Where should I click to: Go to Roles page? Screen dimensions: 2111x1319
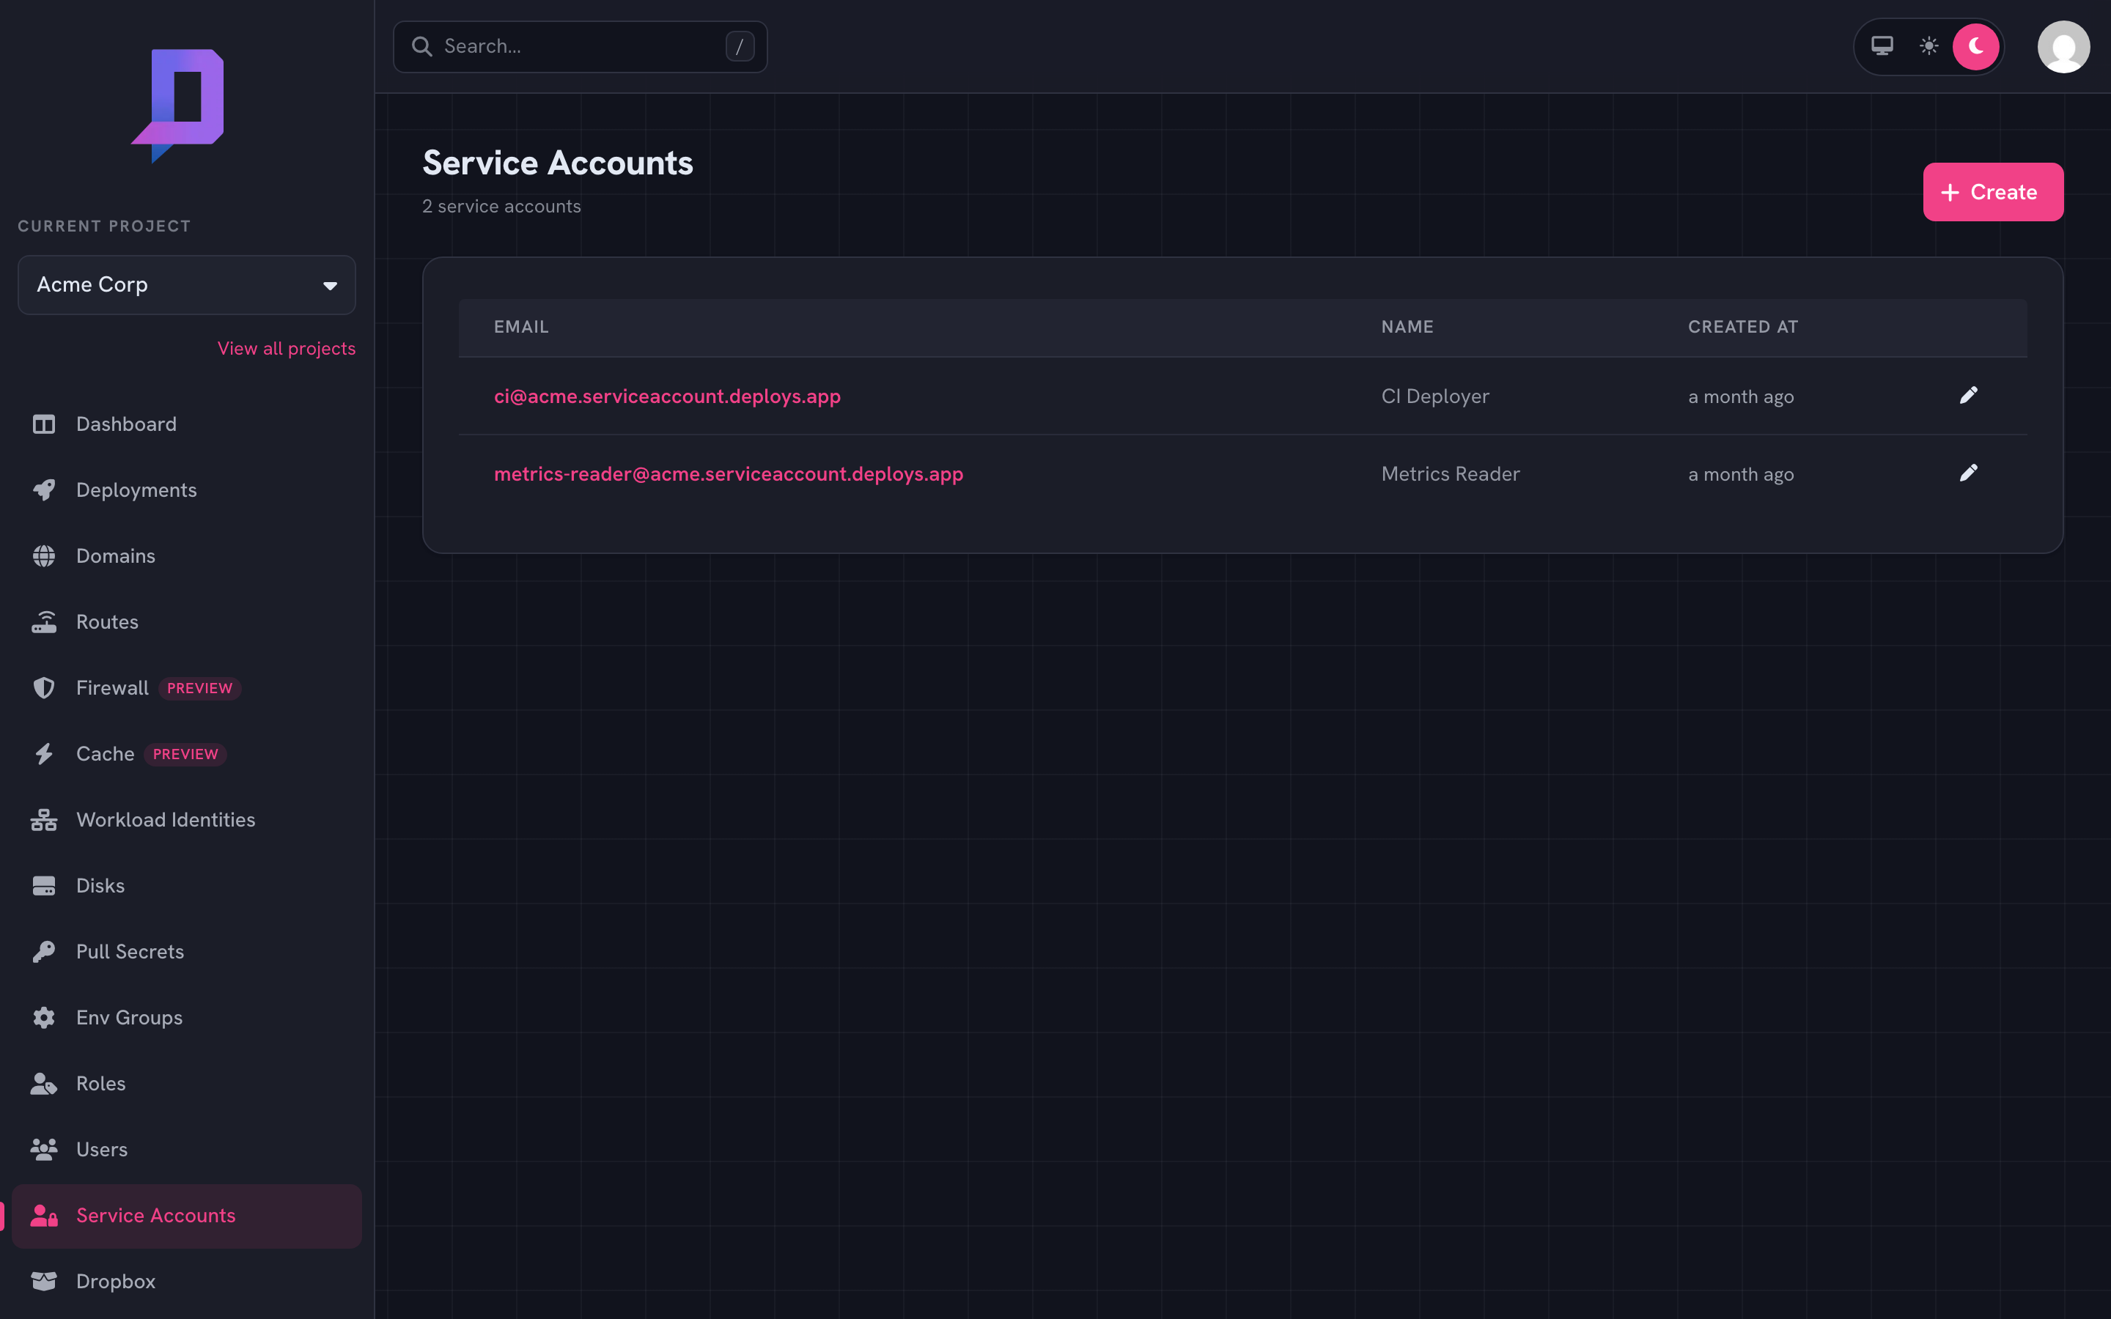pyautogui.click(x=187, y=1084)
